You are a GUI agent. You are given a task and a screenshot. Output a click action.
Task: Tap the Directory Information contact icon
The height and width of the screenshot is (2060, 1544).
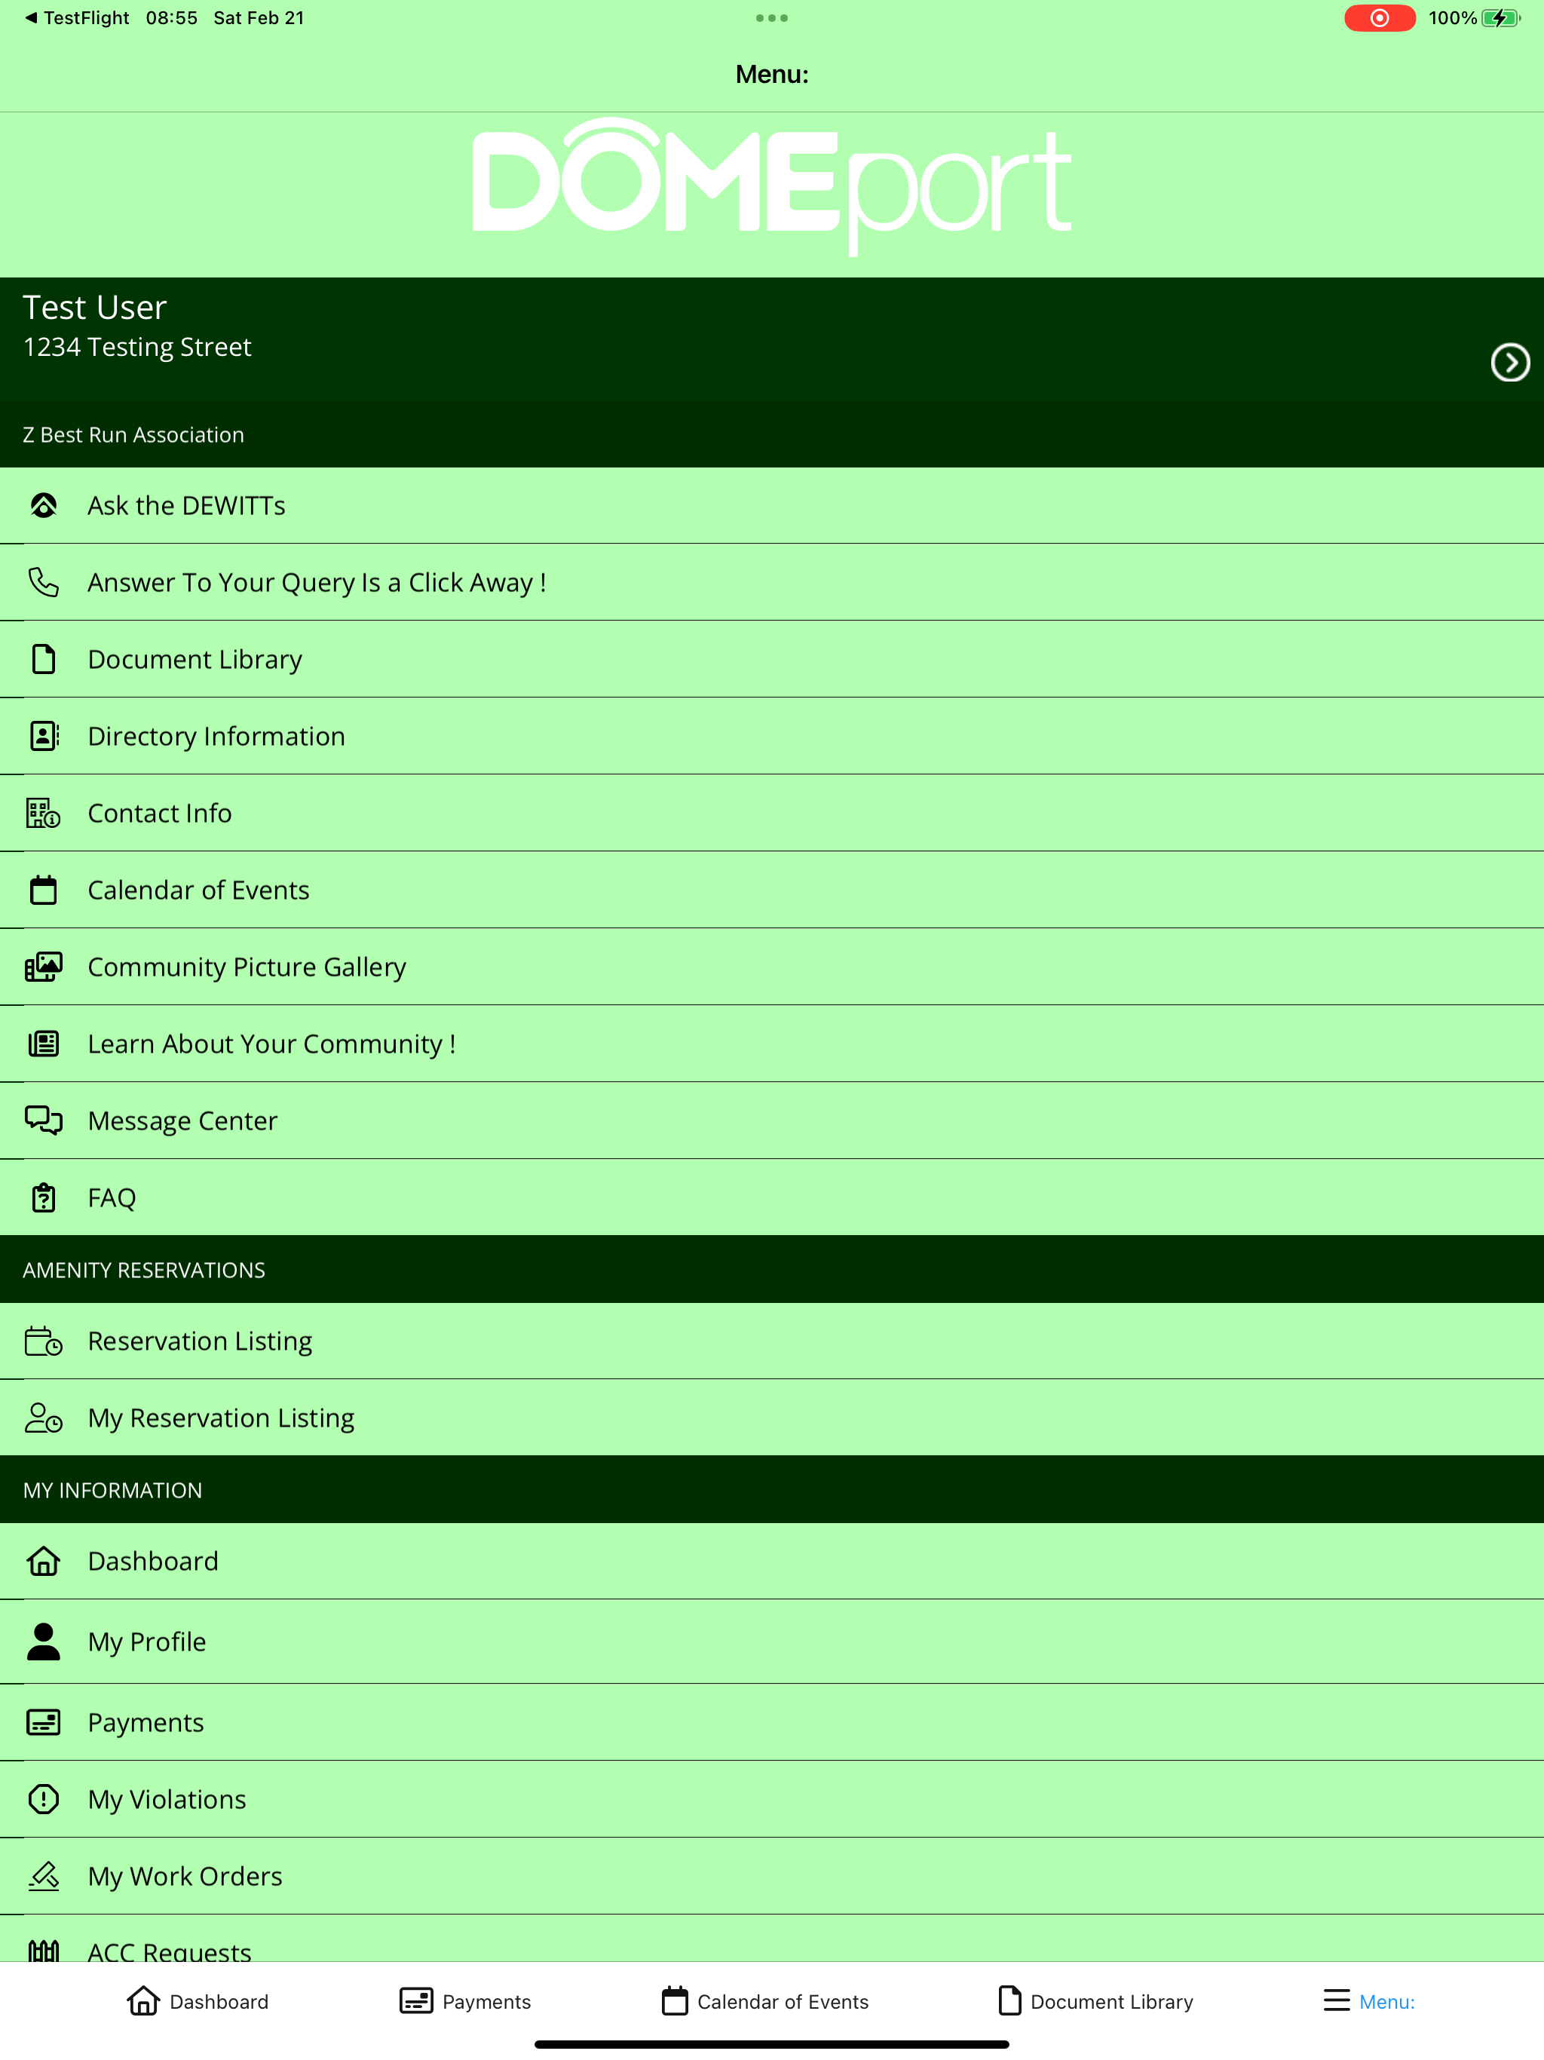click(43, 736)
